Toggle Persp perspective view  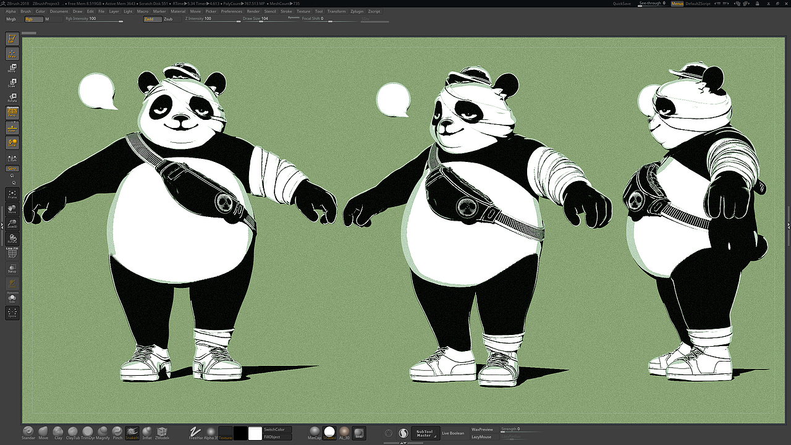(x=12, y=112)
